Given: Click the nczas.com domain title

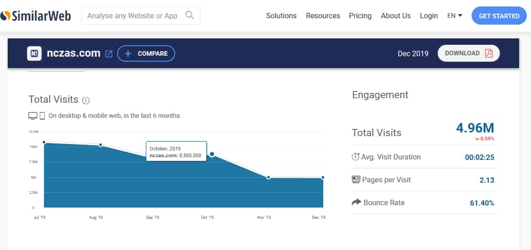Looking at the screenshot, I should (x=74, y=53).
